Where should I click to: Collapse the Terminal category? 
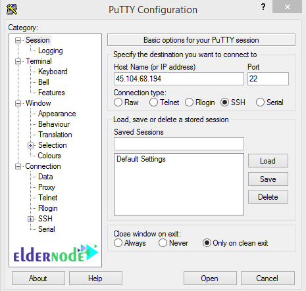click(x=18, y=61)
